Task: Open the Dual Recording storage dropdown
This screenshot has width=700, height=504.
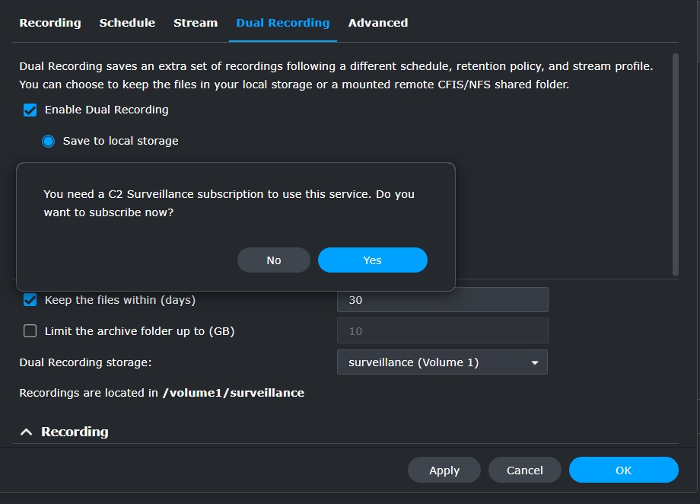Action: point(442,362)
